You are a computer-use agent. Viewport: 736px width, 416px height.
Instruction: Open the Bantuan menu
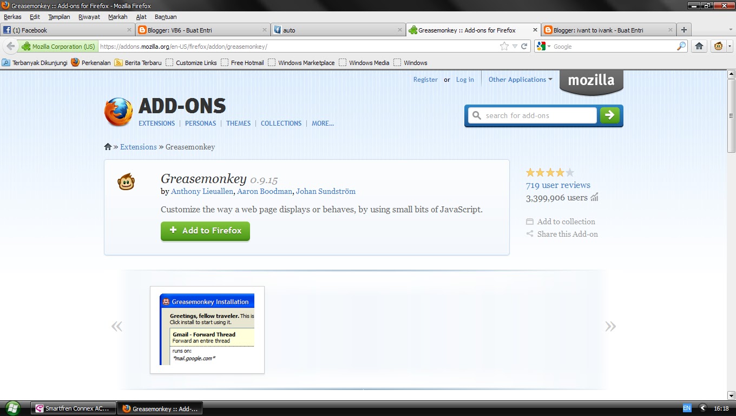click(x=166, y=17)
